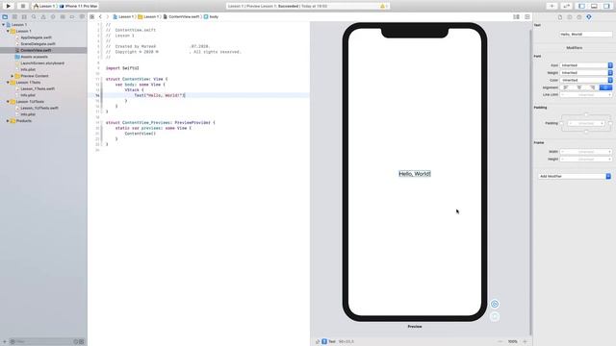Click body in the jump bar
Viewport: 616px width, 346px height.
click(x=211, y=17)
